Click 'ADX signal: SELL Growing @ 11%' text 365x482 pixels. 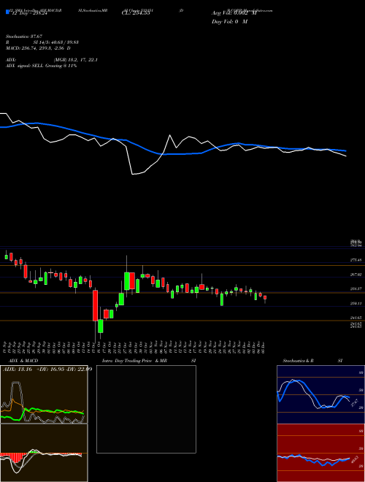click(x=41, y=66)
